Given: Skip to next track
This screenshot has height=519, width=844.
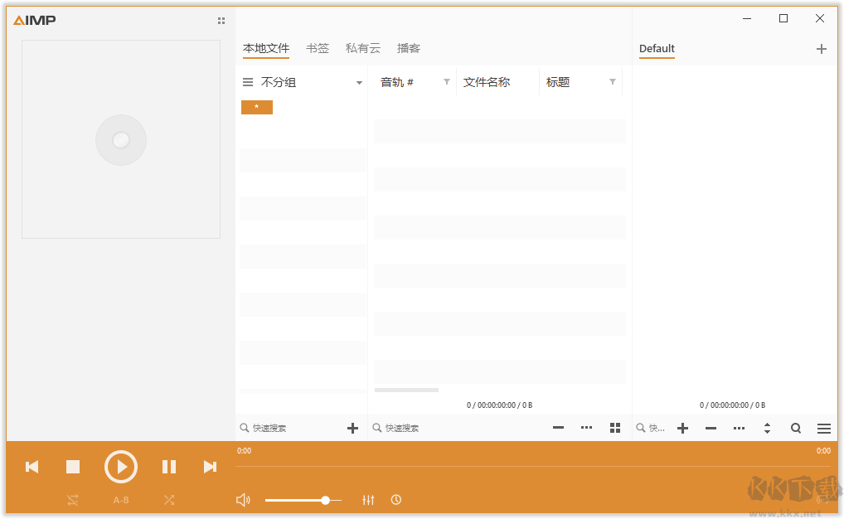Looking at the screenshot, I should (210, 467).
